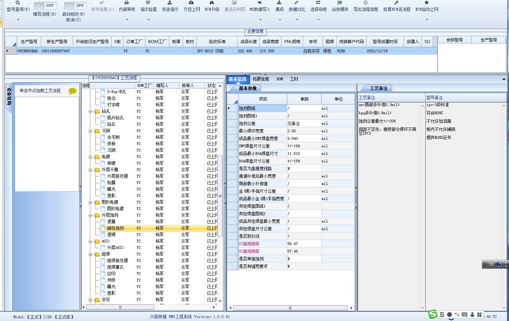509x321 pixels.
Task: Open the MI数据导入 dropdown arrow
Action: pyautogui.click(x=260, y=19)
